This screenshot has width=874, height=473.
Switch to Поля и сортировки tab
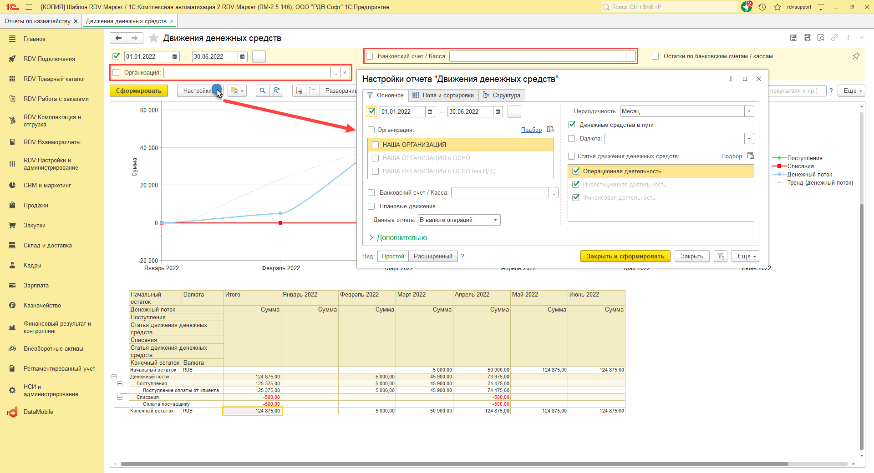coord(443,95)
